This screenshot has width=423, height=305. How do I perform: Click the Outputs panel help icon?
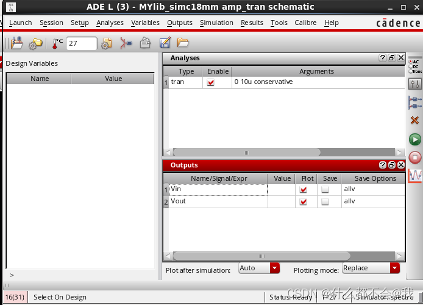383,165
